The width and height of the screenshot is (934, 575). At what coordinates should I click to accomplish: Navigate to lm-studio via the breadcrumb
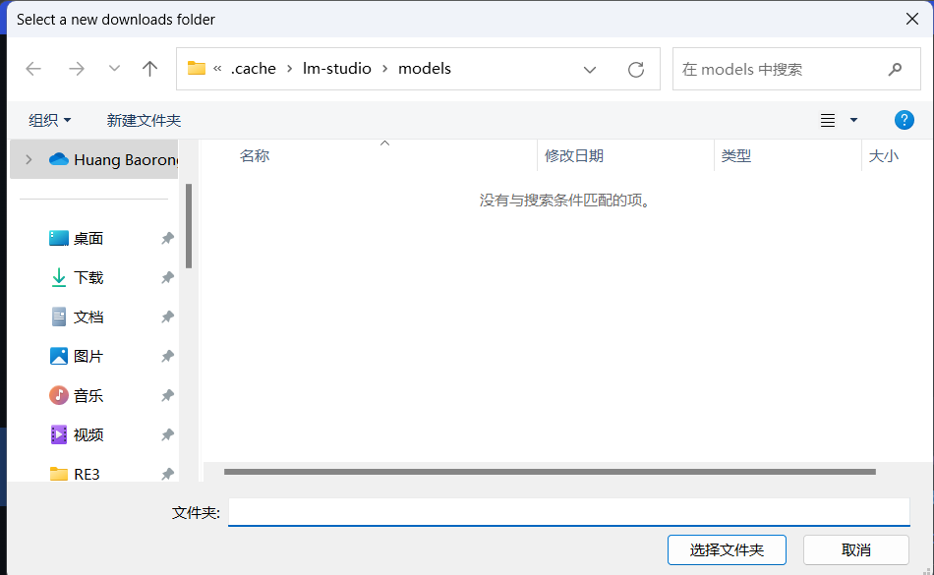pos(336,69)
